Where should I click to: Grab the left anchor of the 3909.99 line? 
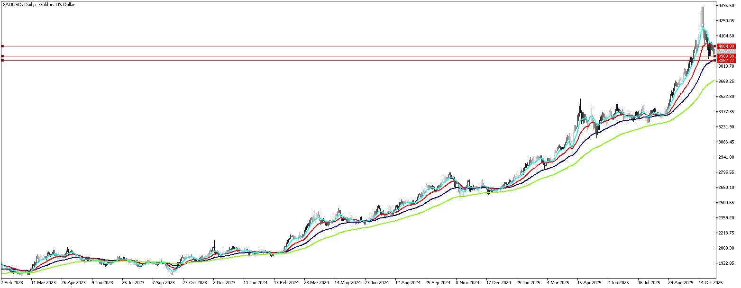(2, 56)
